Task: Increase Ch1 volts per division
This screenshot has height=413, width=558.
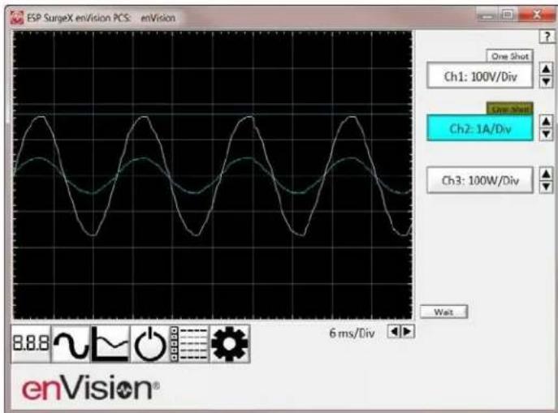Action: (x=547, y=69)
